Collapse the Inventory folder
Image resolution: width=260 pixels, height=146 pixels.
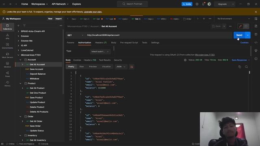coord(20,135)
